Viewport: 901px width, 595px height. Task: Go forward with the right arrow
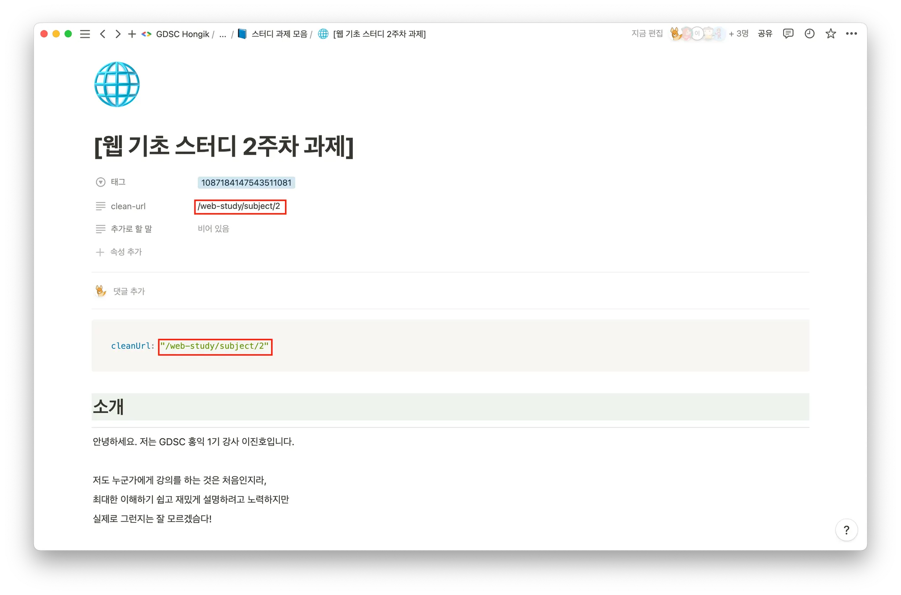pyautogui.click(x=117, y=34)
